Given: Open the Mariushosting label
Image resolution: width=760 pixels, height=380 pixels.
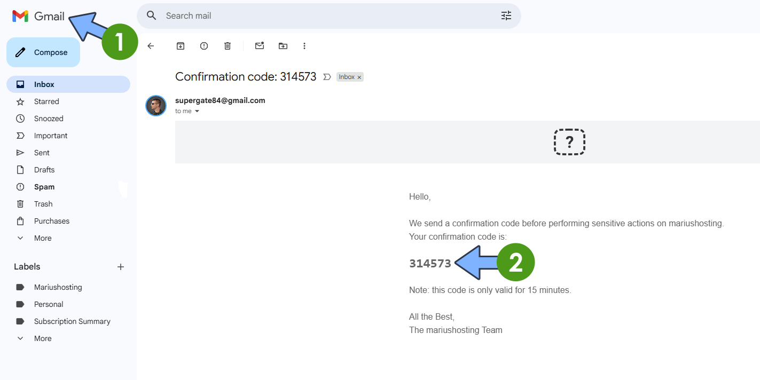Looking at the screenshot, I should 58,287.
